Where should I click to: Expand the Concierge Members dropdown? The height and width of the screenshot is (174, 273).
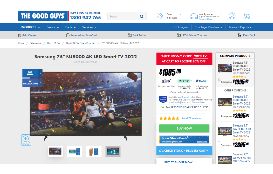(x=208, y=27)
